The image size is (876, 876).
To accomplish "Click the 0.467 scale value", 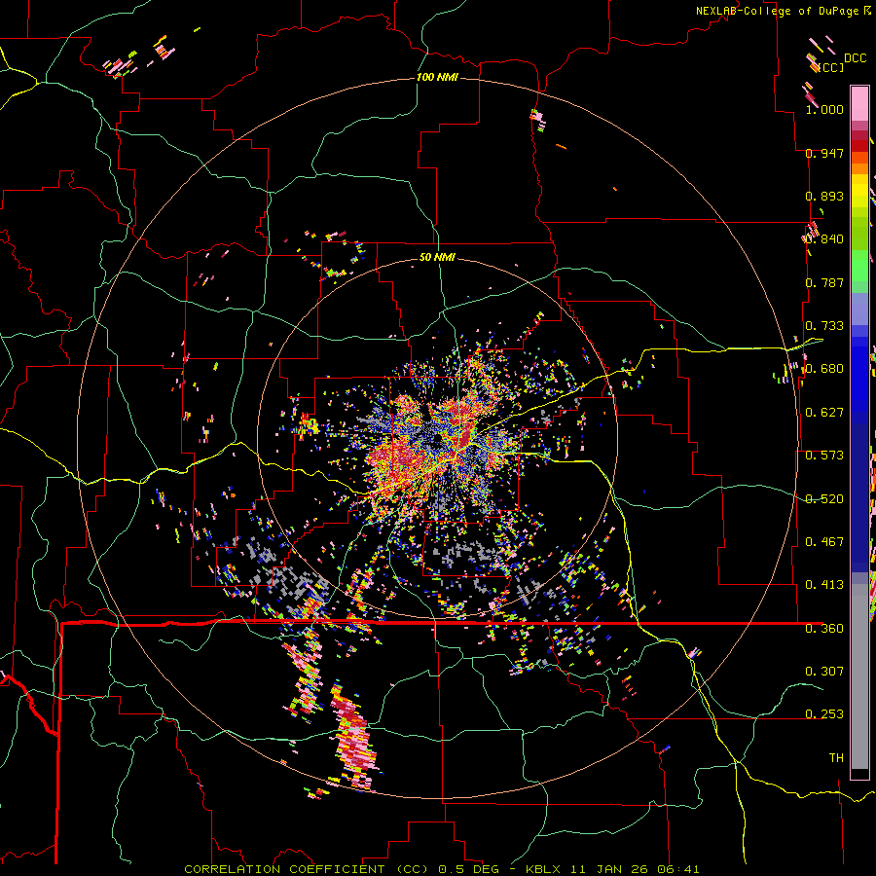I will [824, 542].
